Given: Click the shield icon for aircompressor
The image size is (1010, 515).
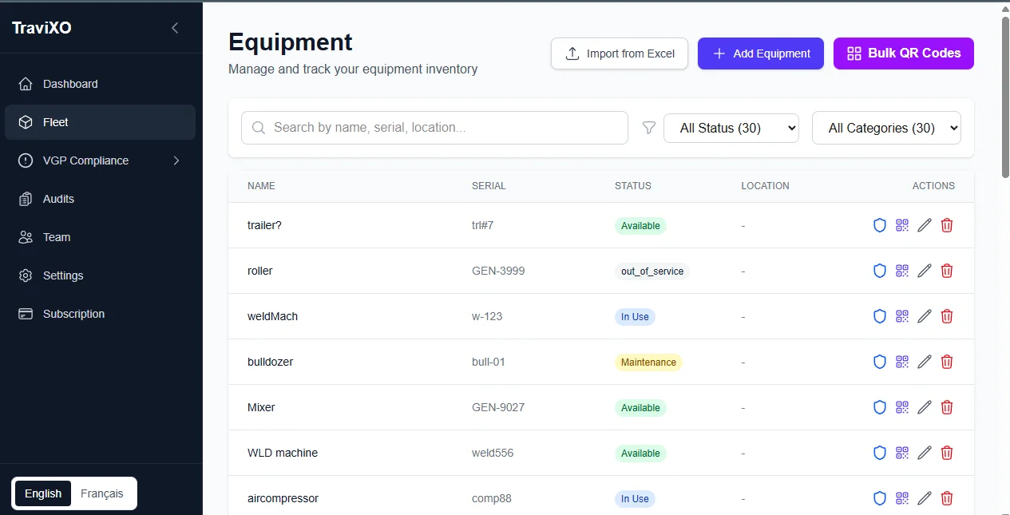Looking at the screenshot, I should pyautogui.click(x=880, y=498).
